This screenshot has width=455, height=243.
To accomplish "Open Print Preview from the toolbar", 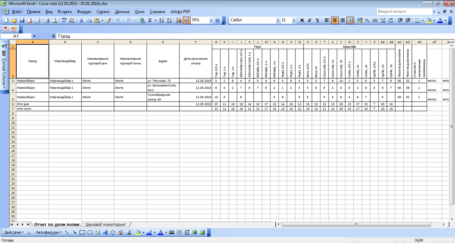I will (x=54, y=20).
